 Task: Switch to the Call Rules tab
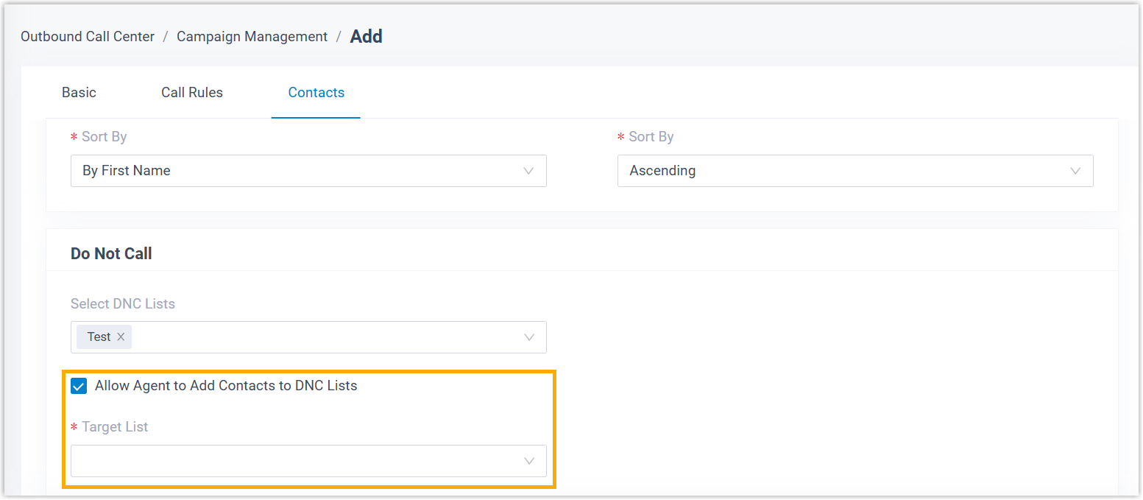(x=192, y=93)
